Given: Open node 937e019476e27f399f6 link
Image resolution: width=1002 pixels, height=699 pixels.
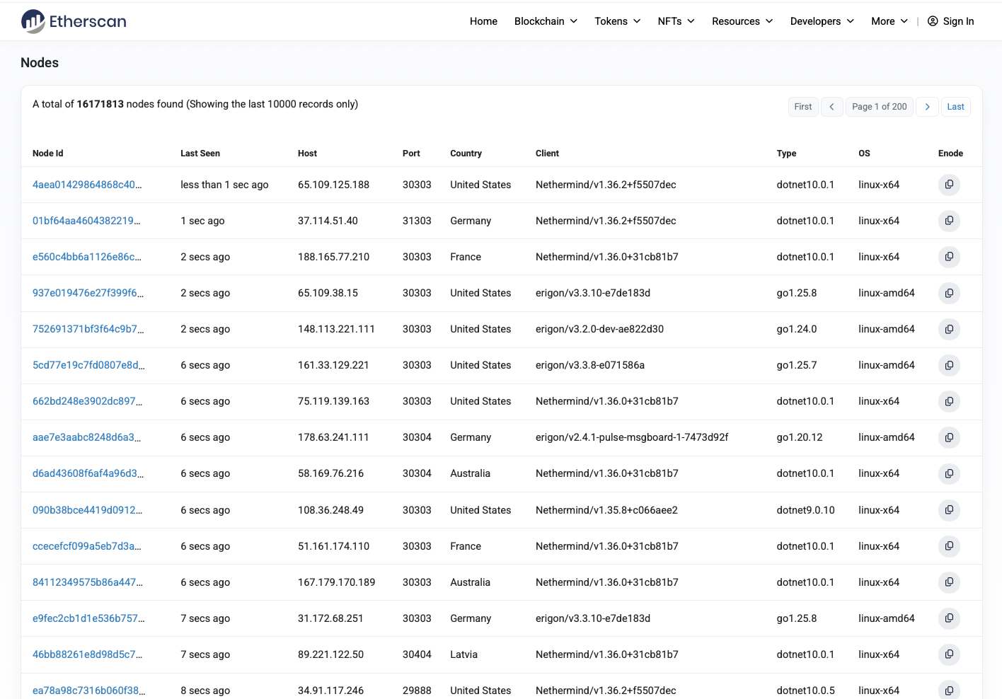Looking at the screenshot, I should pos(88,293).
